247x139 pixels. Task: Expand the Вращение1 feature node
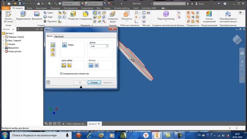tap(3, 48)
